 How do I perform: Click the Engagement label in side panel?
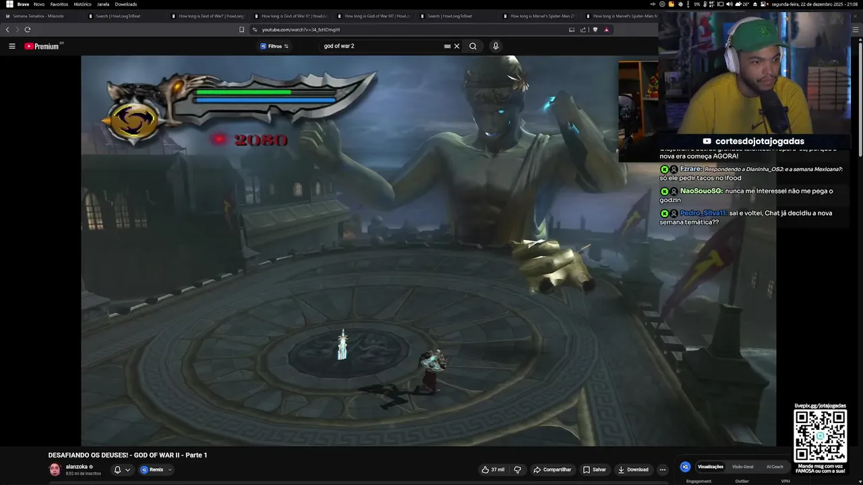(x=698, y=481)
